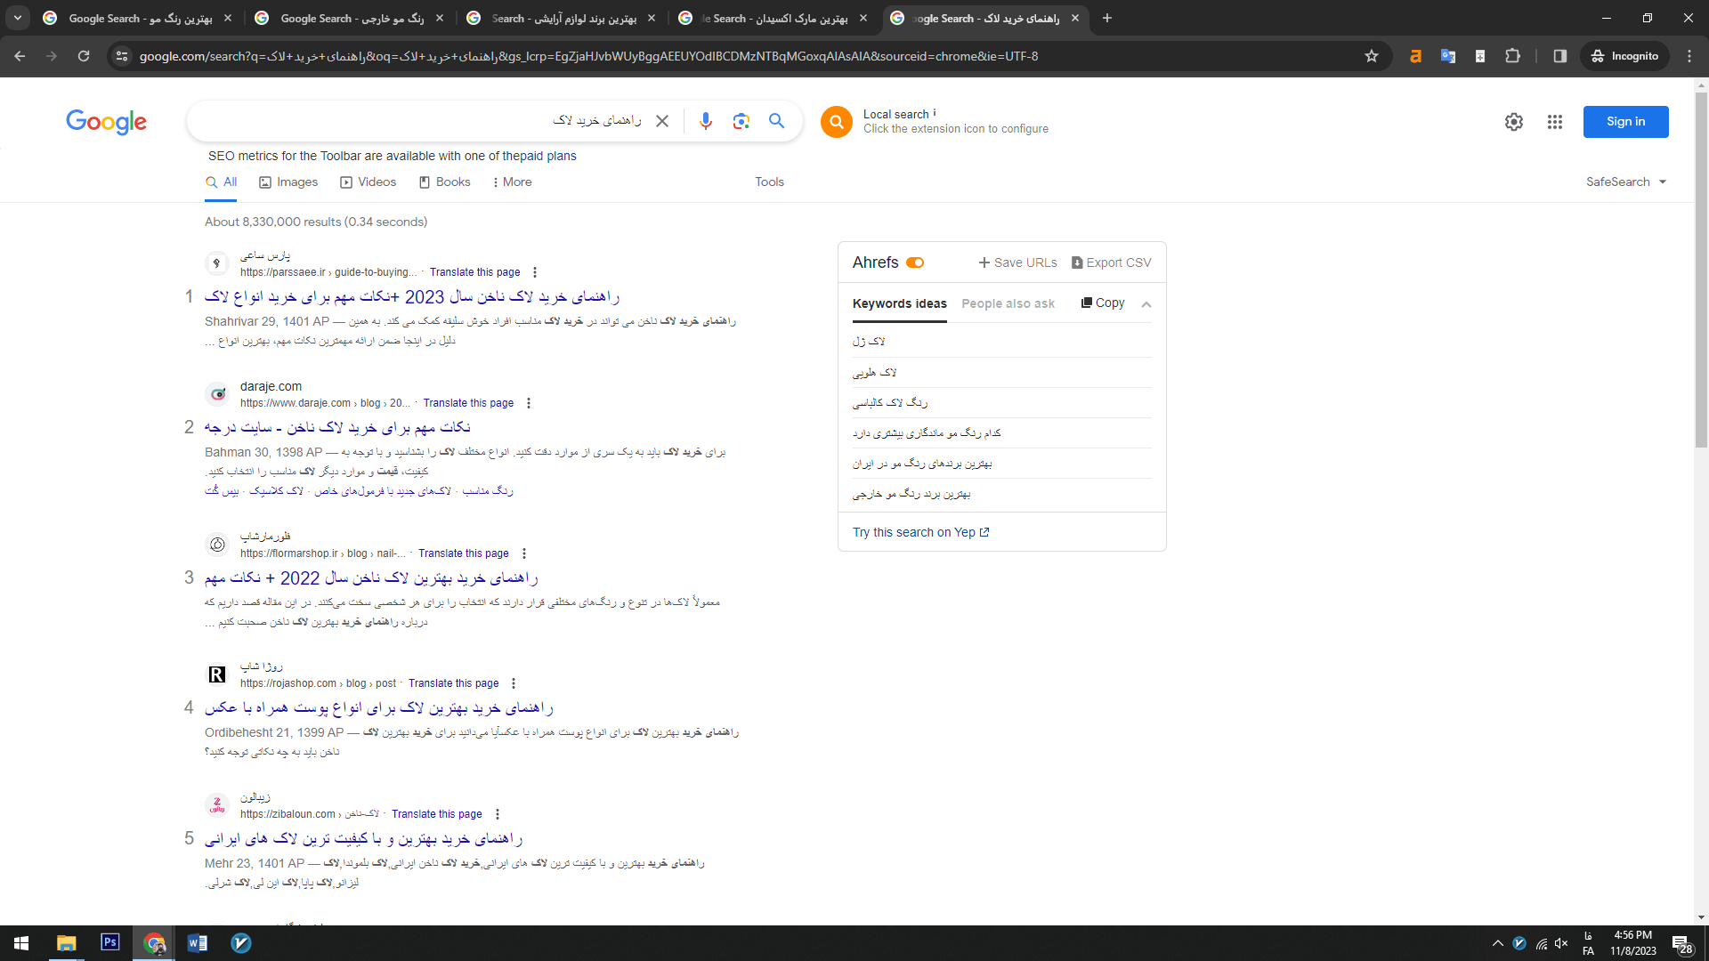Select the All results tab

click(221, 182)
